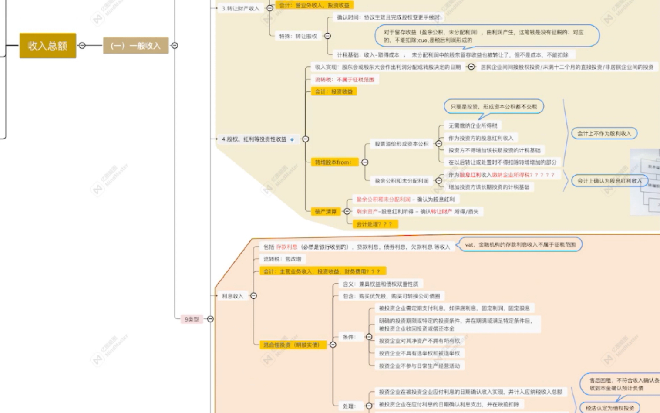The width and height of the screenshot is (660, 413).
Task: Select 盈余公积和未分配利润 – 确认为股息红利 node
Action: coord(406,200)
